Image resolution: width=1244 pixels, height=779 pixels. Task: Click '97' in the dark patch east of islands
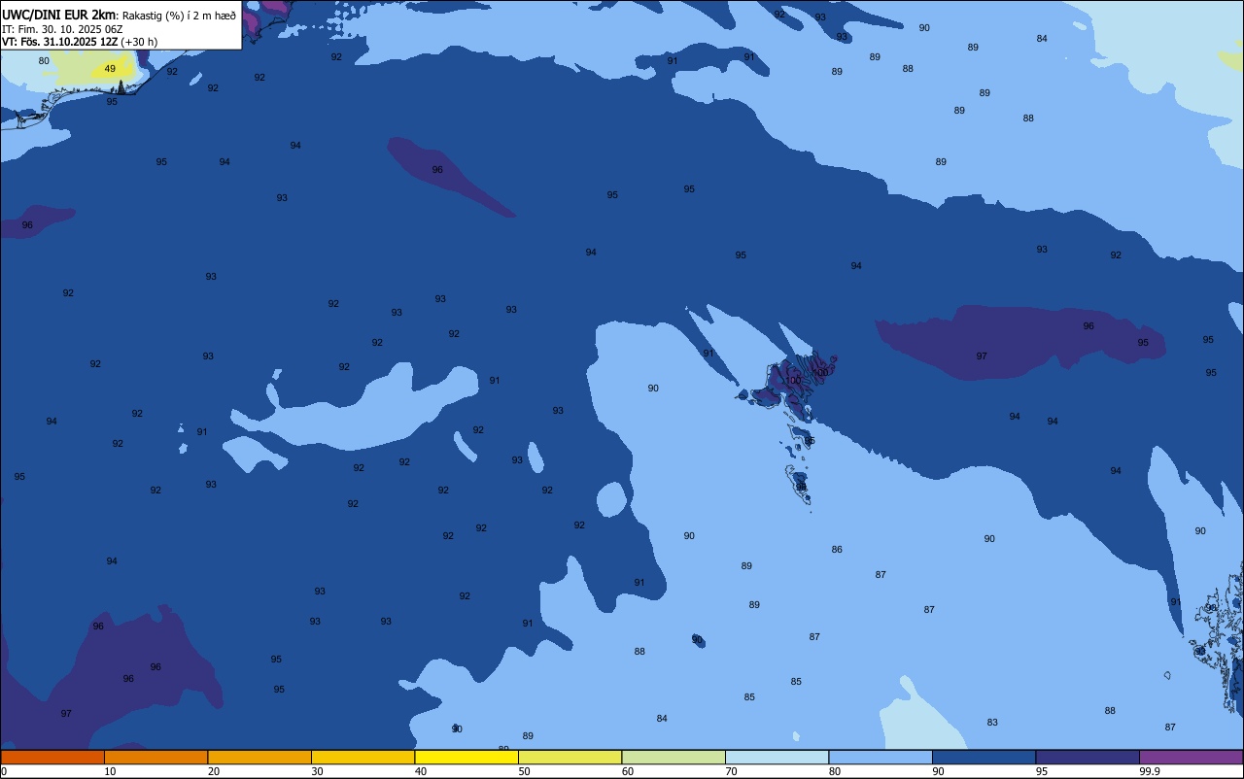[982, 356]
